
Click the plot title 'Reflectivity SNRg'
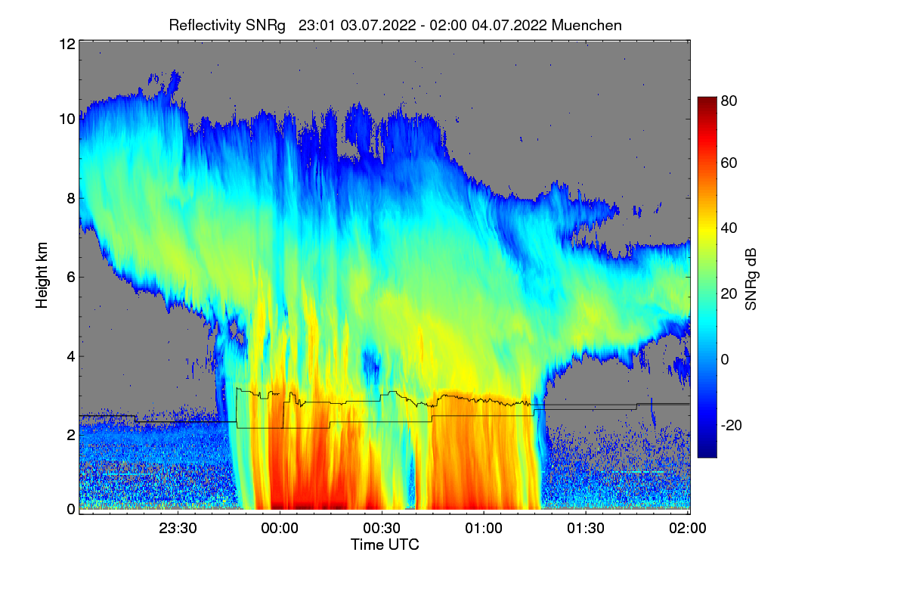point(228,25)
